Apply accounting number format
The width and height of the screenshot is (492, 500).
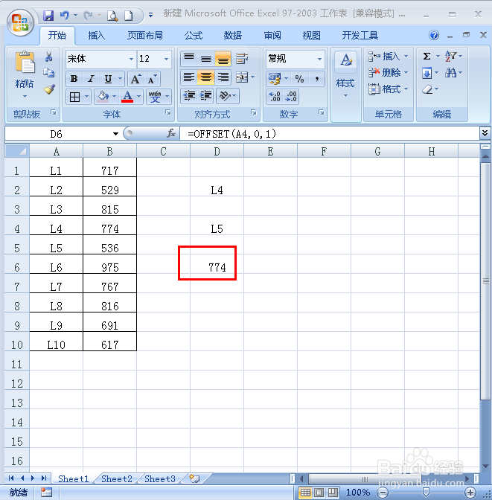(x=274, y=78)
